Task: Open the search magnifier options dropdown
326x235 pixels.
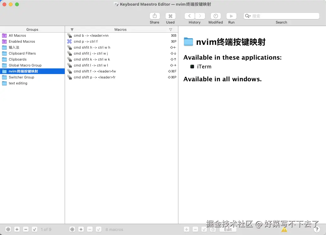Action: 248,16
